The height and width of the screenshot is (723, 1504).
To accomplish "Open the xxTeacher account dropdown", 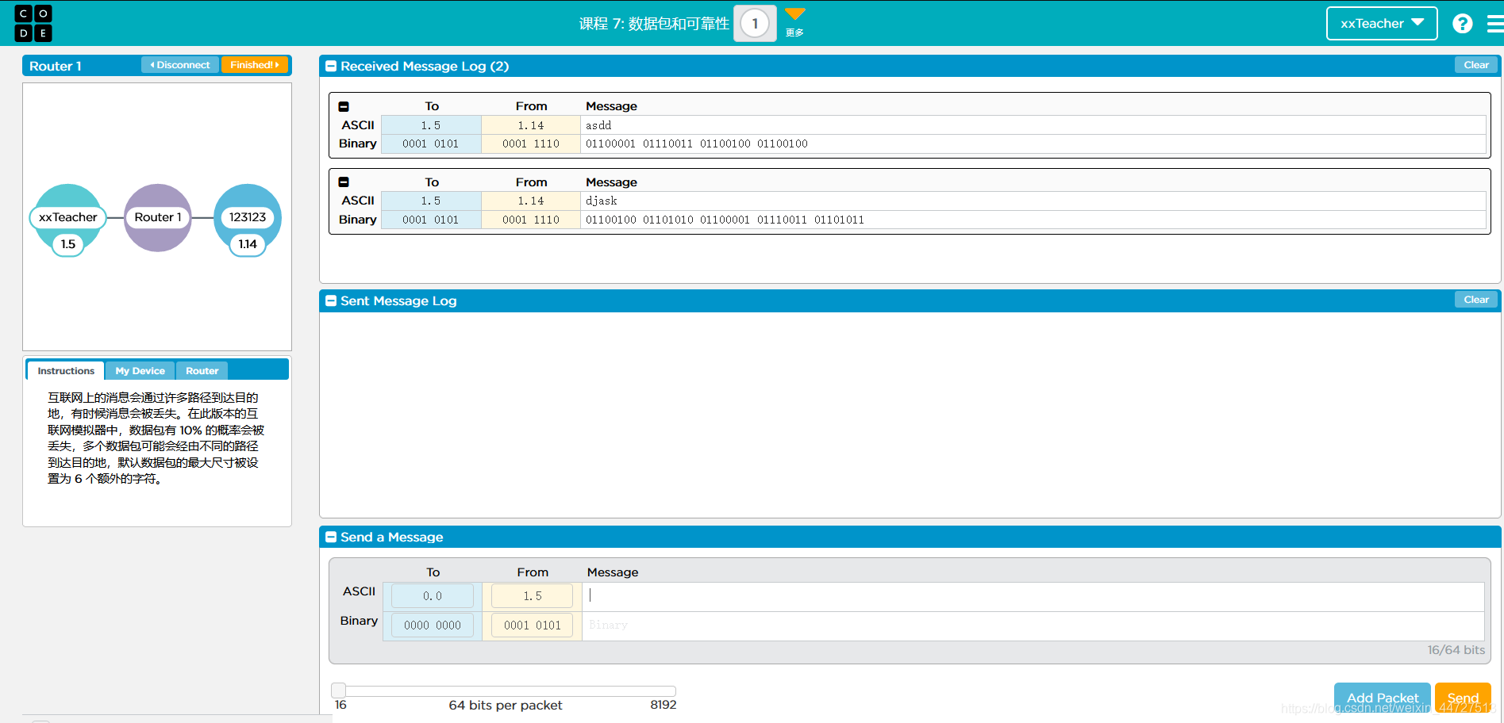I will [1382, 24].
